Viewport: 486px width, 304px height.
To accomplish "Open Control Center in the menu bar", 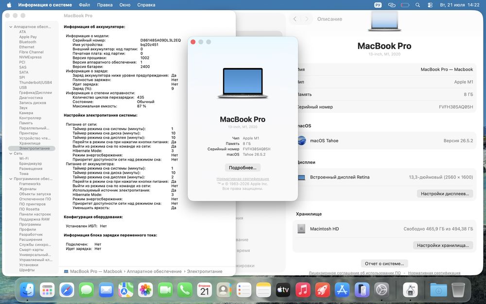I will pos(430,5).
